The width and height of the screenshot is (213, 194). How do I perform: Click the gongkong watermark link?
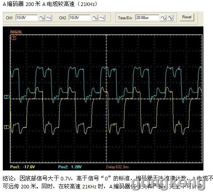(168, 182)
